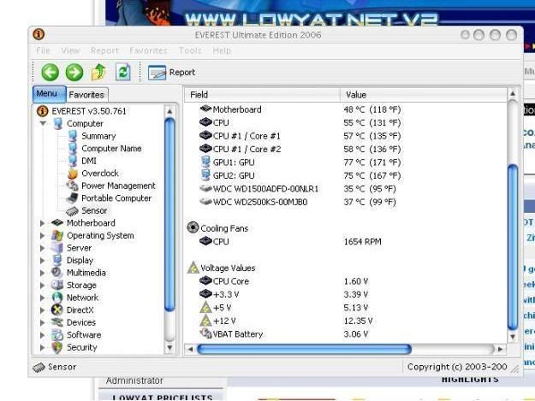Click the yellow Up arrow toolbar icon
Viewport: 535px width, 401px height.
click(98, 73)
